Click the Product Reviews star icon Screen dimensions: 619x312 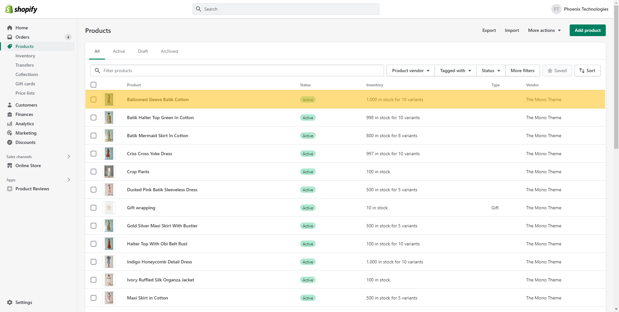10,189
